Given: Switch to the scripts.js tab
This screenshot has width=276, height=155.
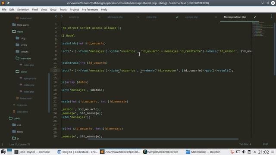Looking at the screenshot, I should coord(74,17).
